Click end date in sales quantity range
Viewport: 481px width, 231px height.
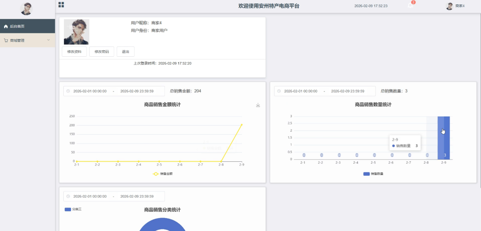348,91
